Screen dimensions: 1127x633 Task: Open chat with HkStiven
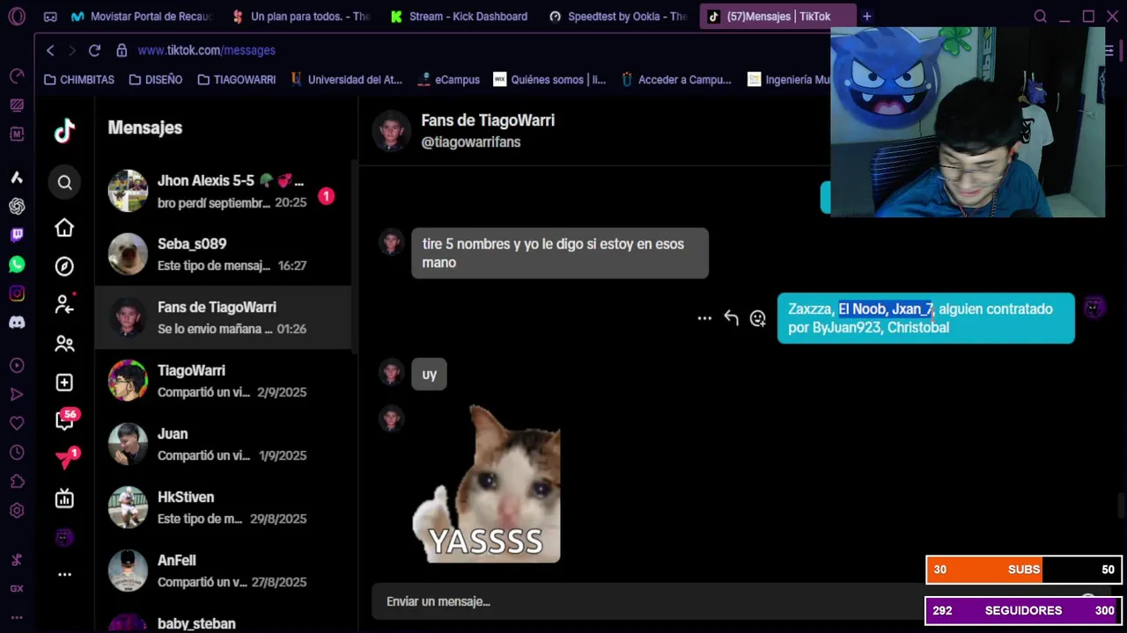(223, 507)
